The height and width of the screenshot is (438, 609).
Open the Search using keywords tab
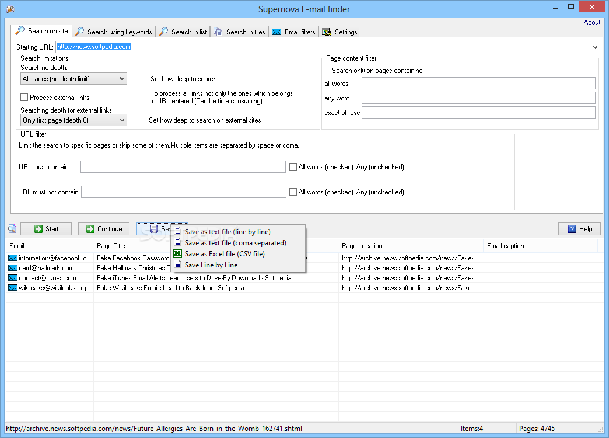click(x=114, y=32)
